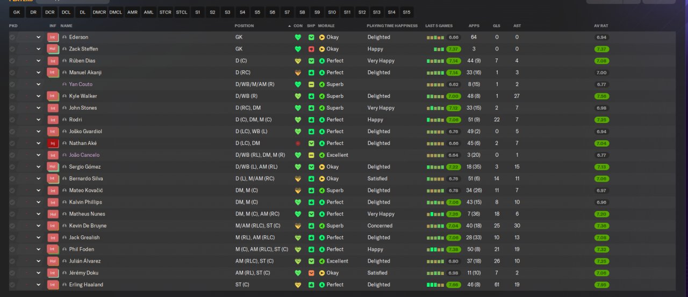Click Zack Steffen's Hol status badge
Viewport: 688px width, 297px height.
pyautogui.click(x=53, y=49)
